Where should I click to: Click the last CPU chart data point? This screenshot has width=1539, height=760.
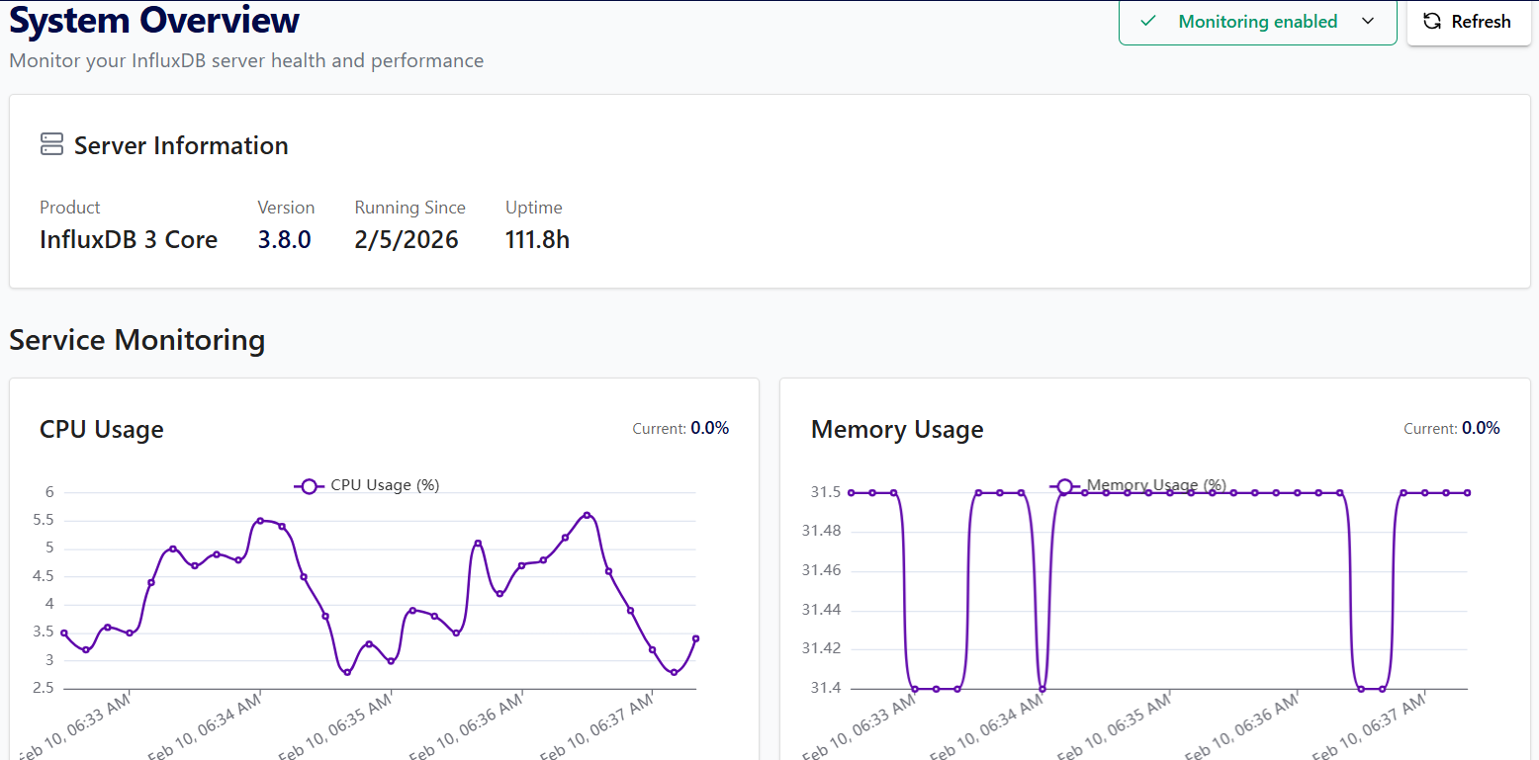pos(696,638)
